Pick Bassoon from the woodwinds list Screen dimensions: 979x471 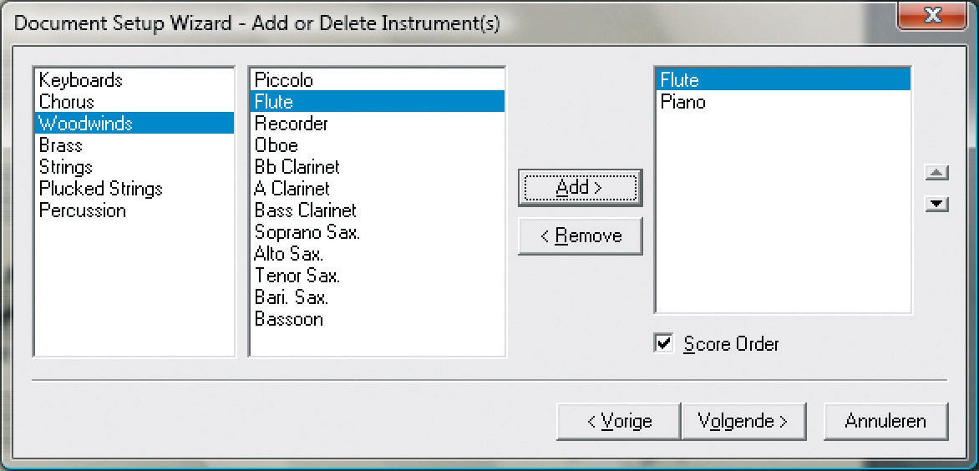pos(289,319)
